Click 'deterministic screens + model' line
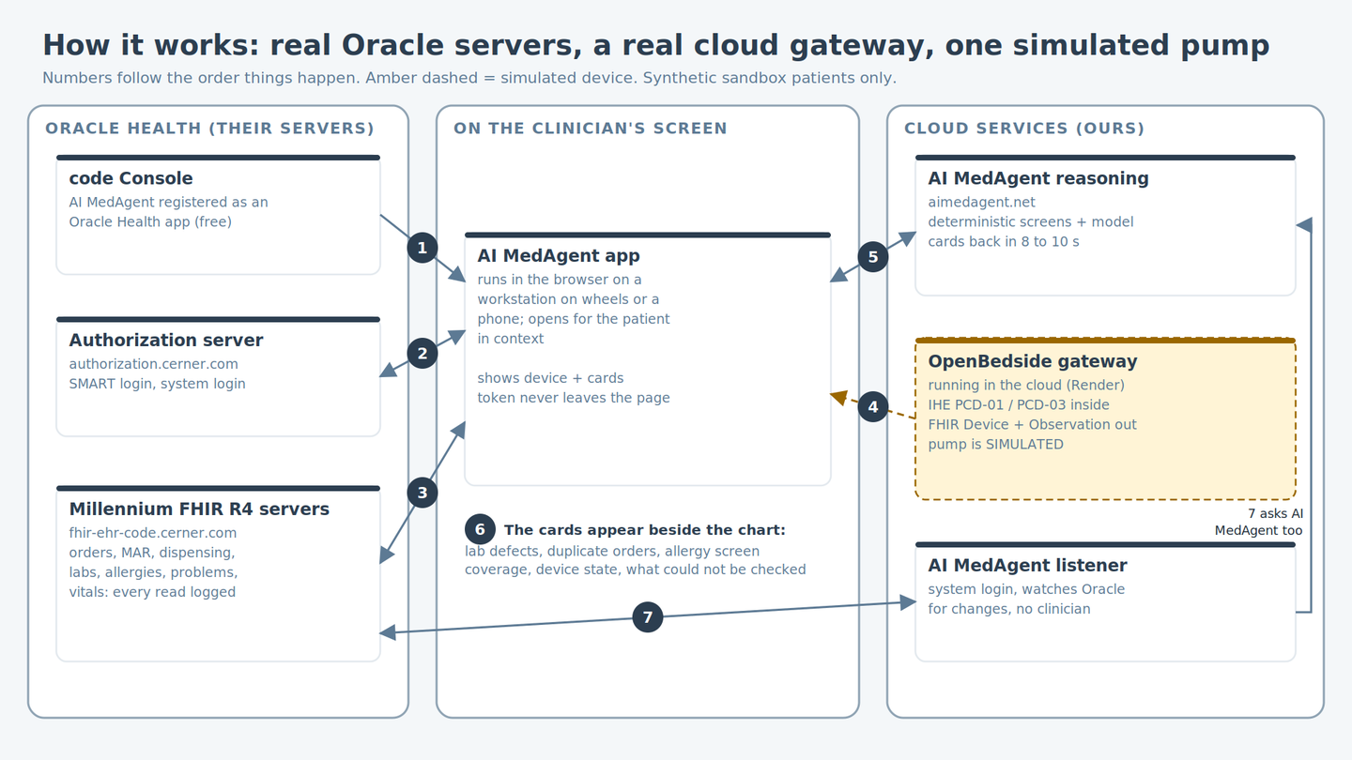This screenshot has height=760, width=1352. tap(1031, 222)
